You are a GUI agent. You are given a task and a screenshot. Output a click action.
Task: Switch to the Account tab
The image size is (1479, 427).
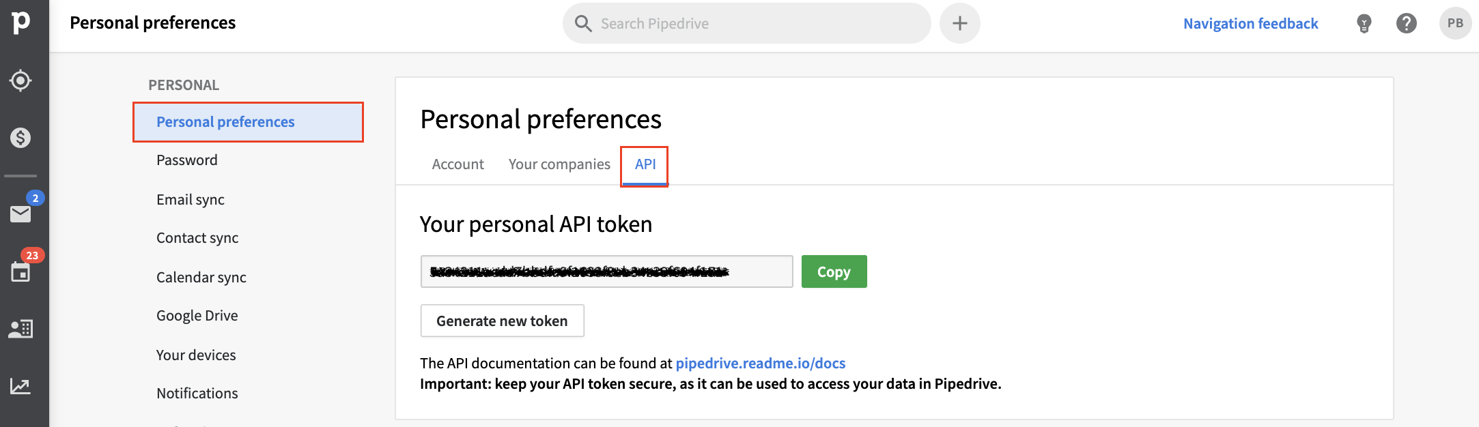(457, 164)
